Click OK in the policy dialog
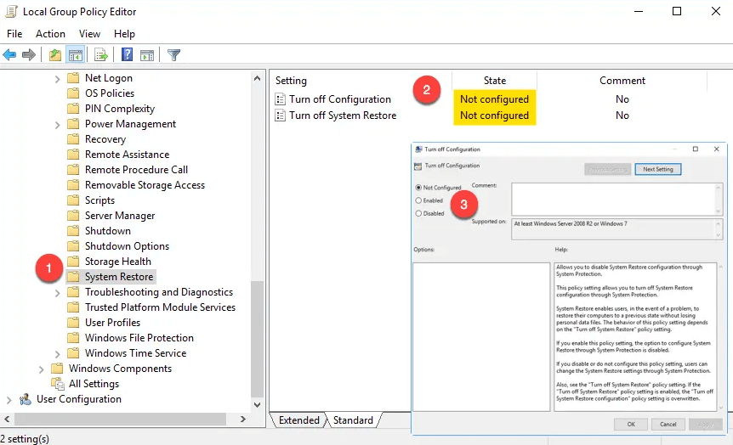Viewport: 733px width, 445px height. click(x=630, y=424)
